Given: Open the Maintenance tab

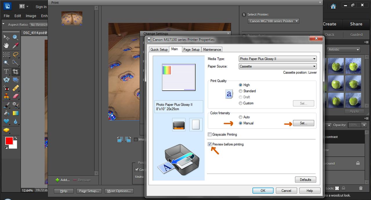Looking at the screenshot, I should [x=212, y=49].
